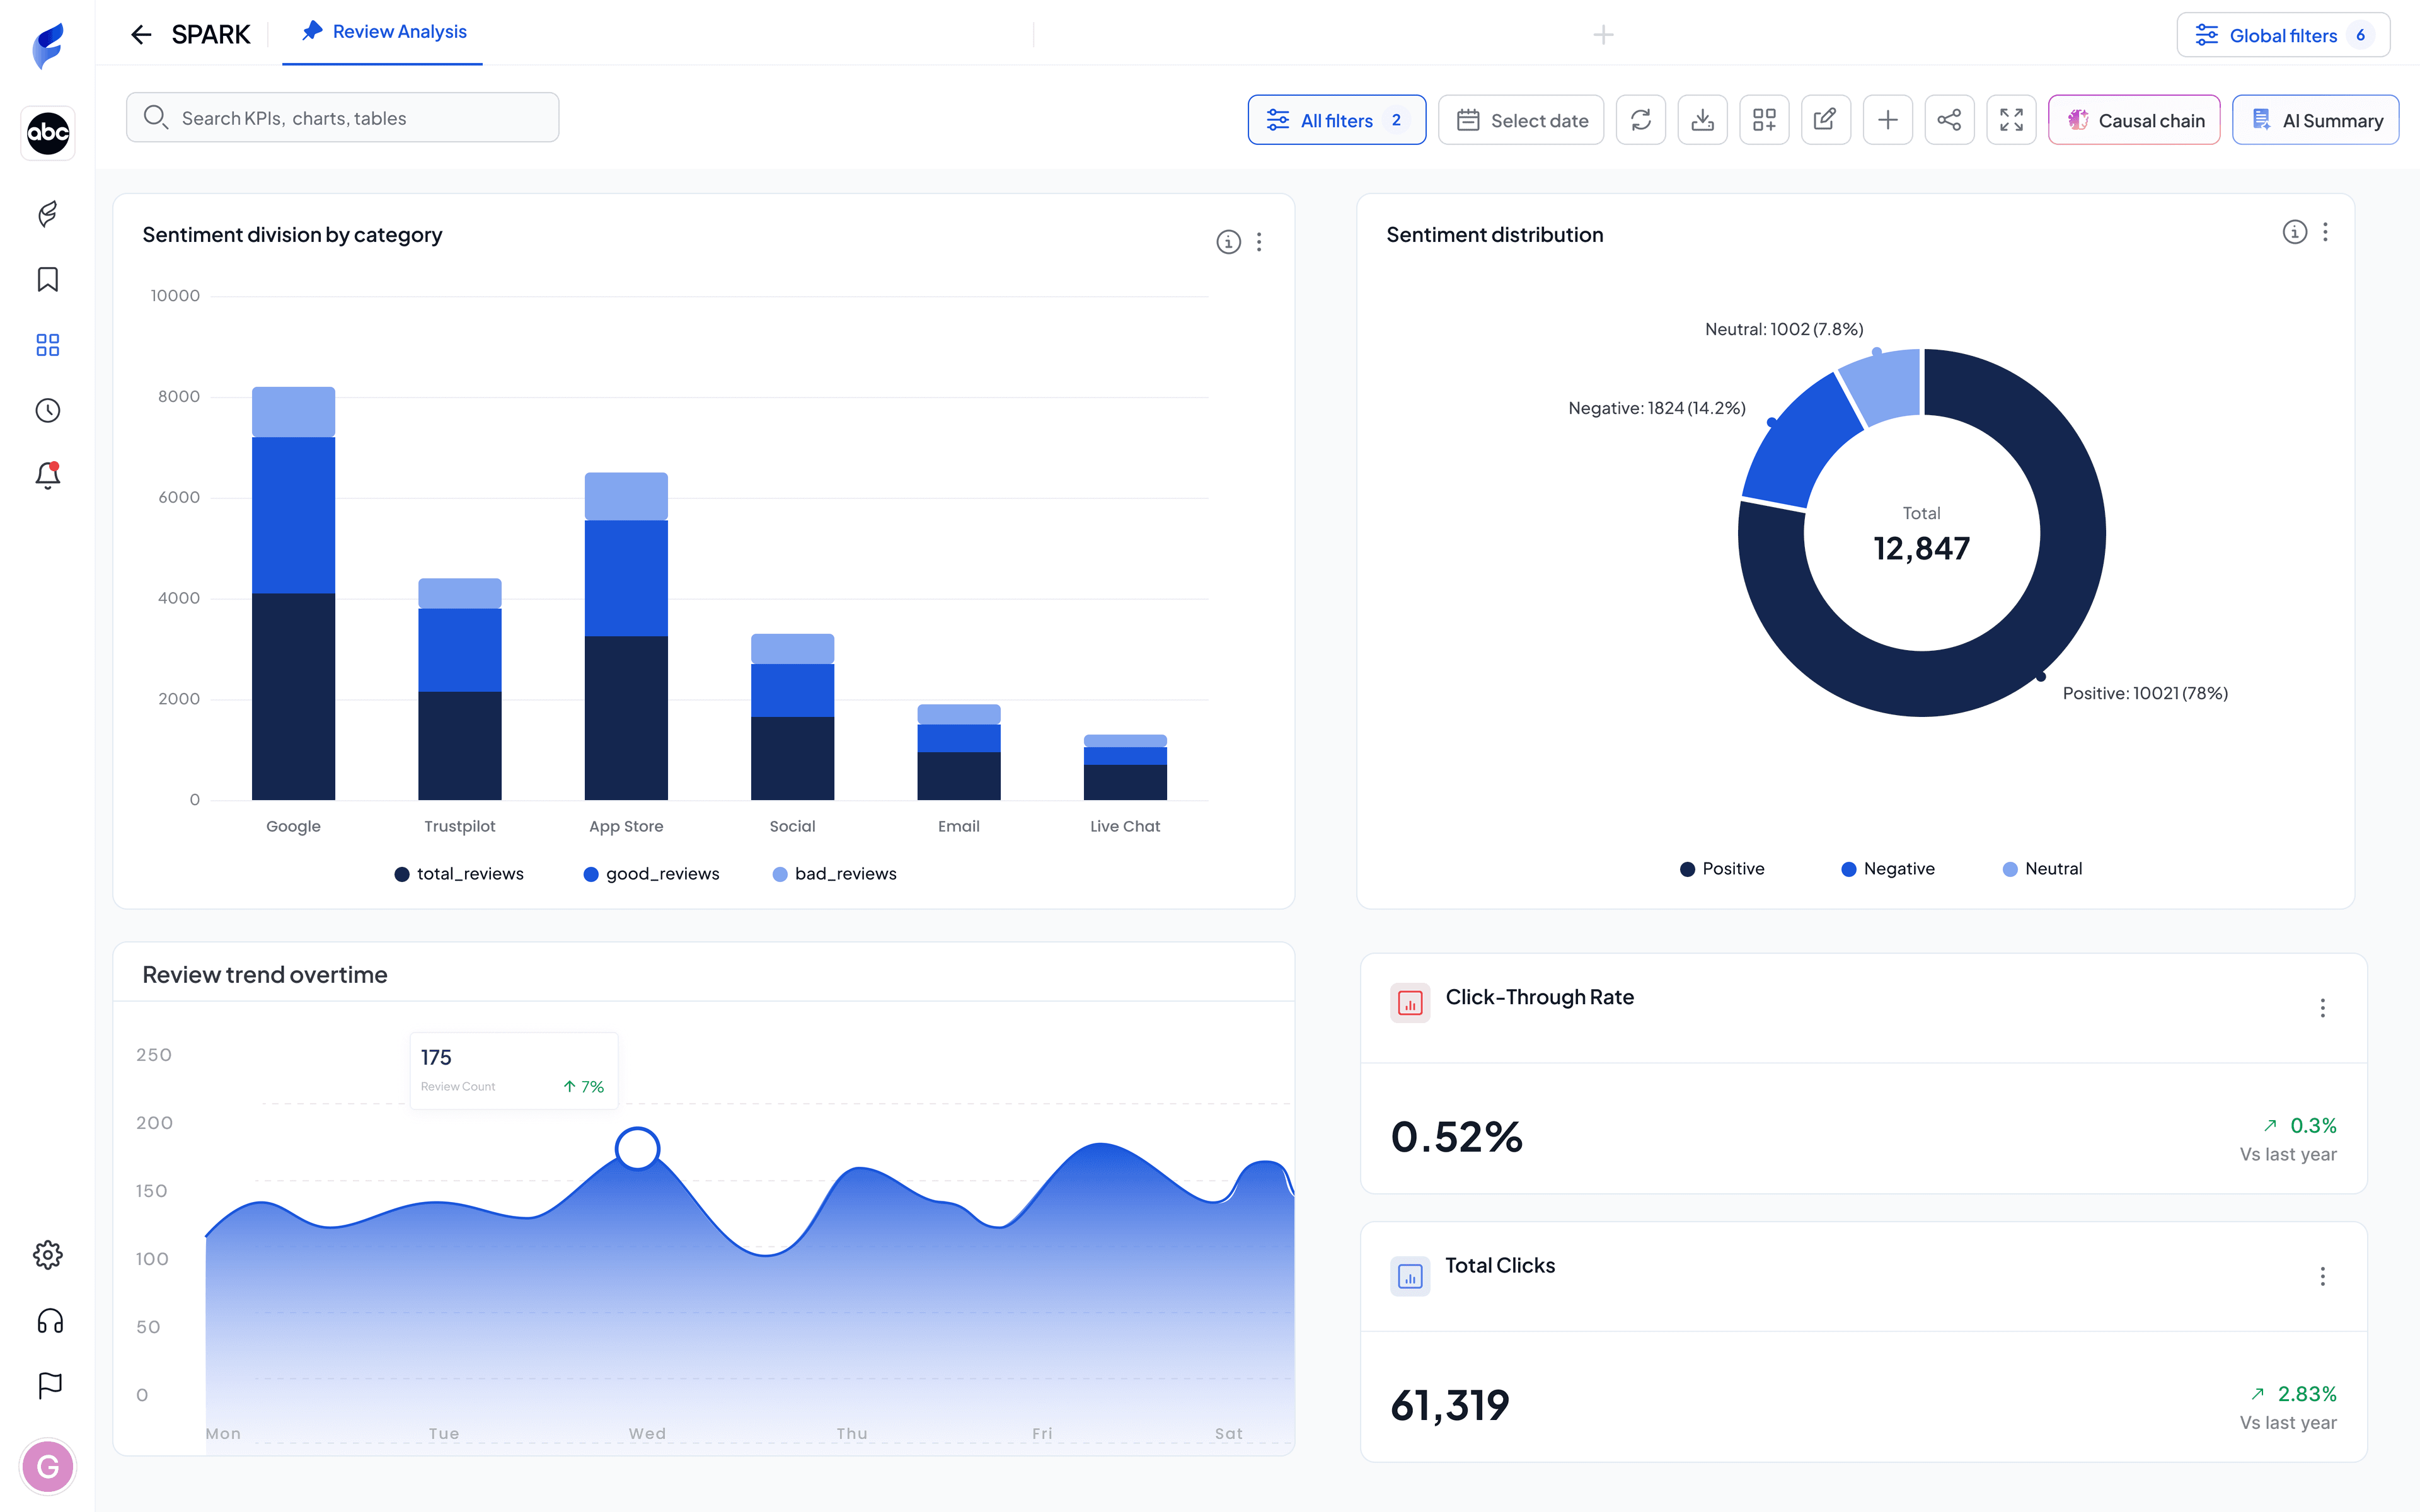Open the dashboards grid sidebar icon
The image size is (2420, 1512).
(x=48, y=345)
